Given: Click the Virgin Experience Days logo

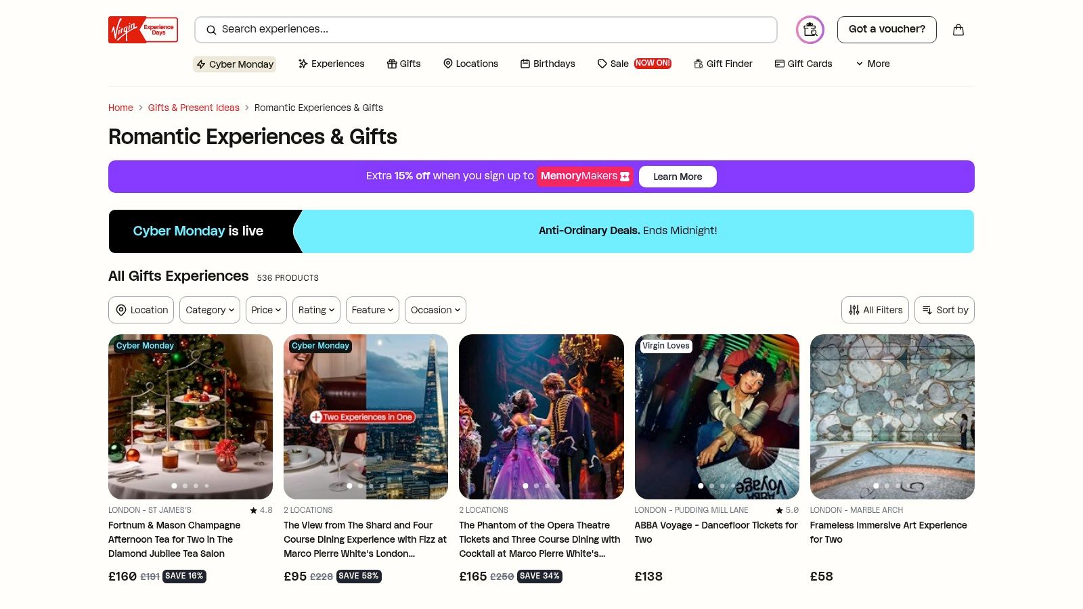Looking at the screenshot, I should [143, 30].
